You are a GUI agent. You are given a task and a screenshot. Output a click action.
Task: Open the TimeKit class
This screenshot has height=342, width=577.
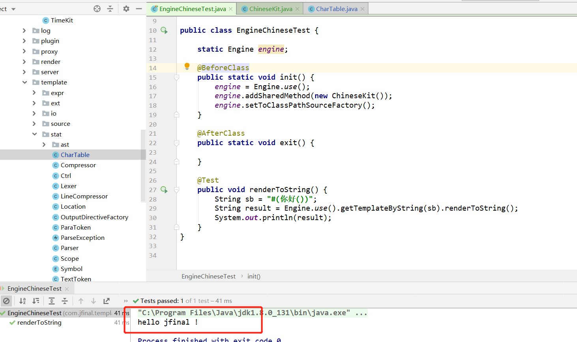58,20
